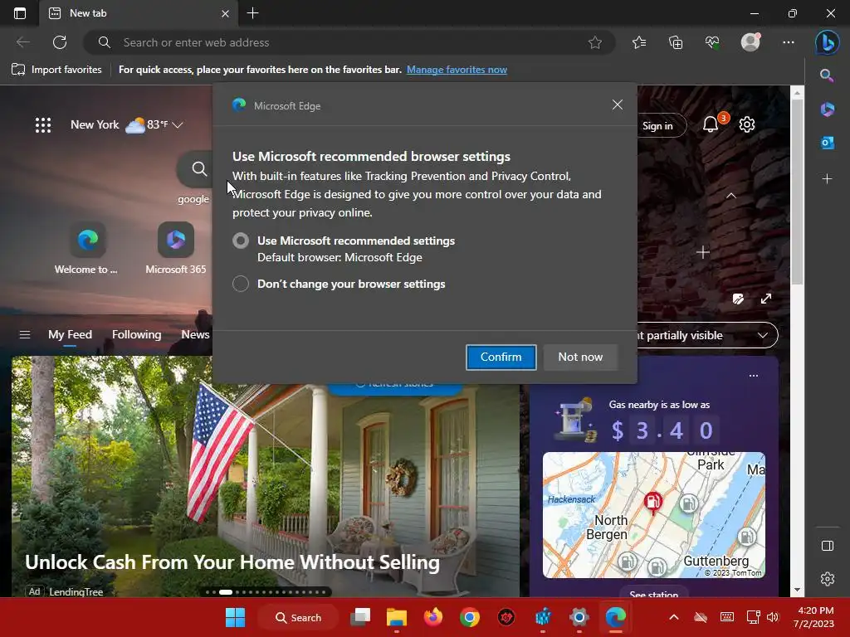Close the New tab tab

(225, 13)
